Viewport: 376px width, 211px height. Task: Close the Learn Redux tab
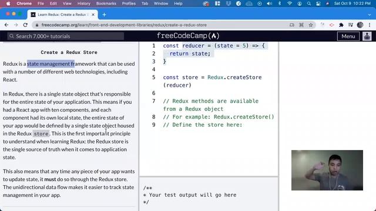(x=93, y=15)
